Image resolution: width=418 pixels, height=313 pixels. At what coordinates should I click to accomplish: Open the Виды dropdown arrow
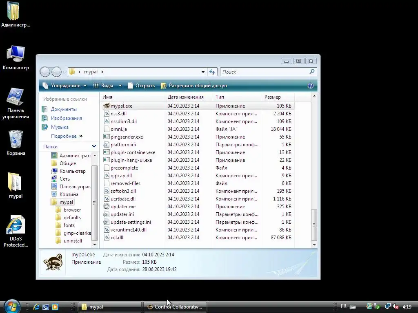pos(120,86)
